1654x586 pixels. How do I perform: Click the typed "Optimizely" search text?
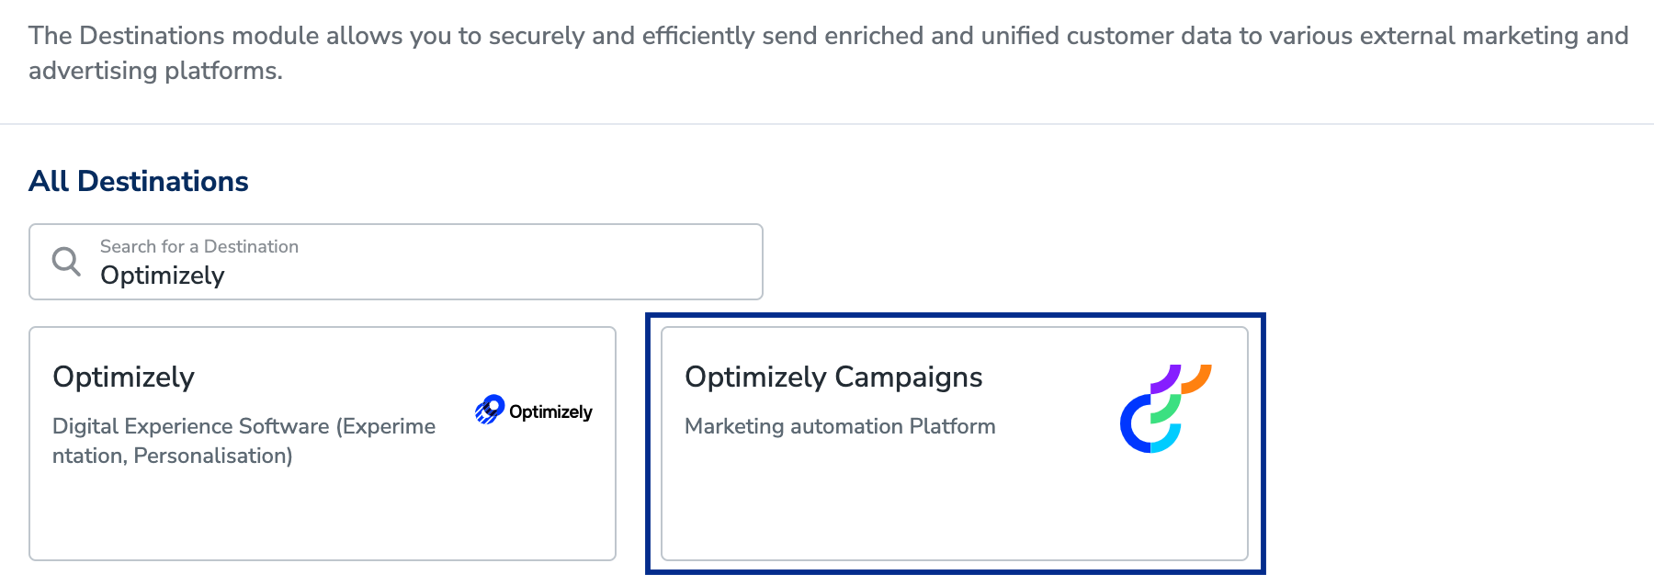tap(163, 276)
